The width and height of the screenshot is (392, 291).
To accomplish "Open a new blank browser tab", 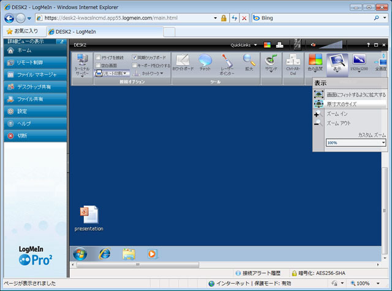I will [x=169, y=32].
